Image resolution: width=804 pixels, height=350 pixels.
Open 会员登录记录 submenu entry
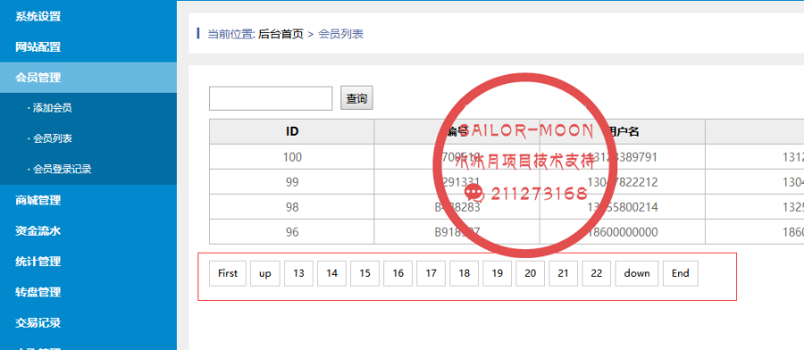[62, 169]
